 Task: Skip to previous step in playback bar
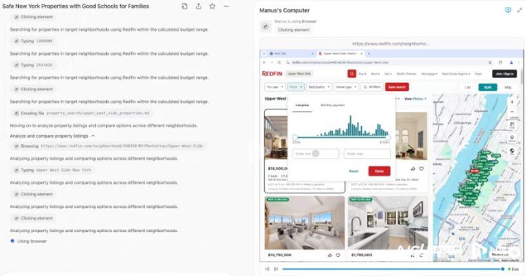coord(267,269)
